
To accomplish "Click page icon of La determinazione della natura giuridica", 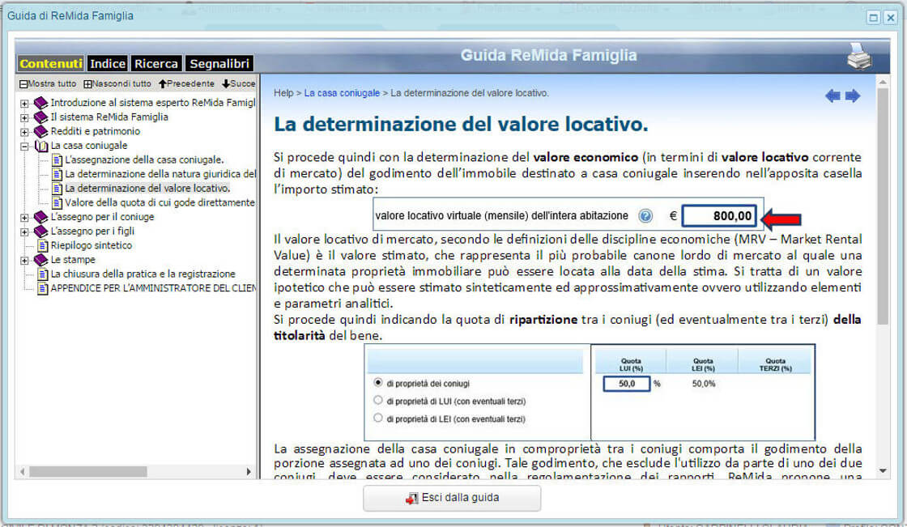I will tap(57, 174).
